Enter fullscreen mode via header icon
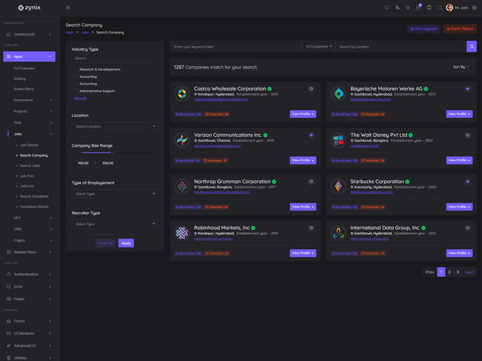This screenshot has height=361, width=482. (439, 8)
